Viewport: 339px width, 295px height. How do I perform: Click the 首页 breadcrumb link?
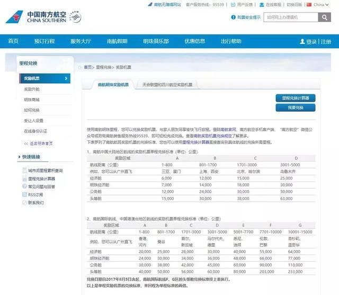[88, 67]
